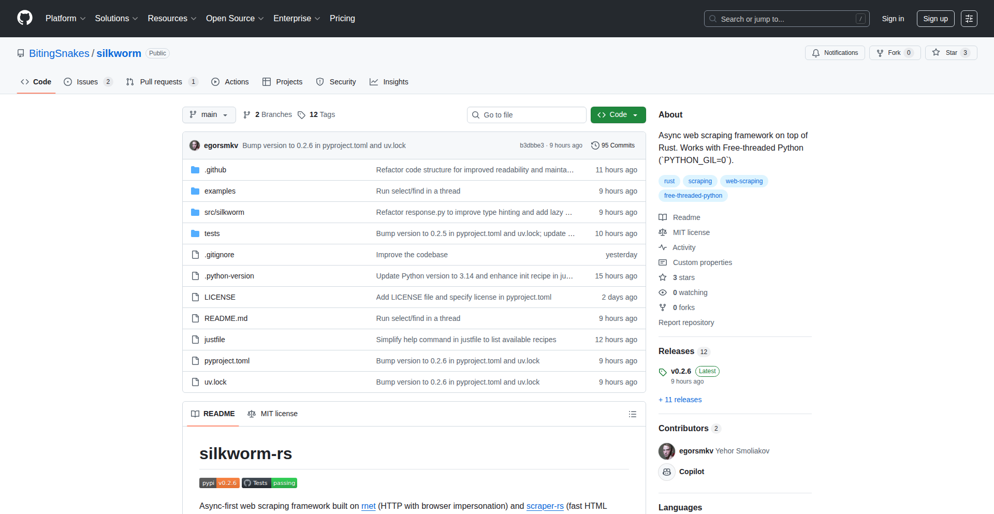Open the pyproject.toml file
Image resolution: width=994 pixels, height=514 pixels.
(227, 361)
